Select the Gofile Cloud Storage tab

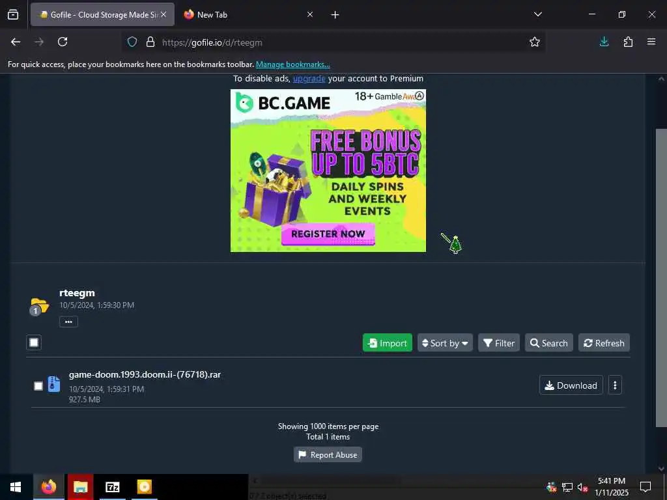click(102, 14)
